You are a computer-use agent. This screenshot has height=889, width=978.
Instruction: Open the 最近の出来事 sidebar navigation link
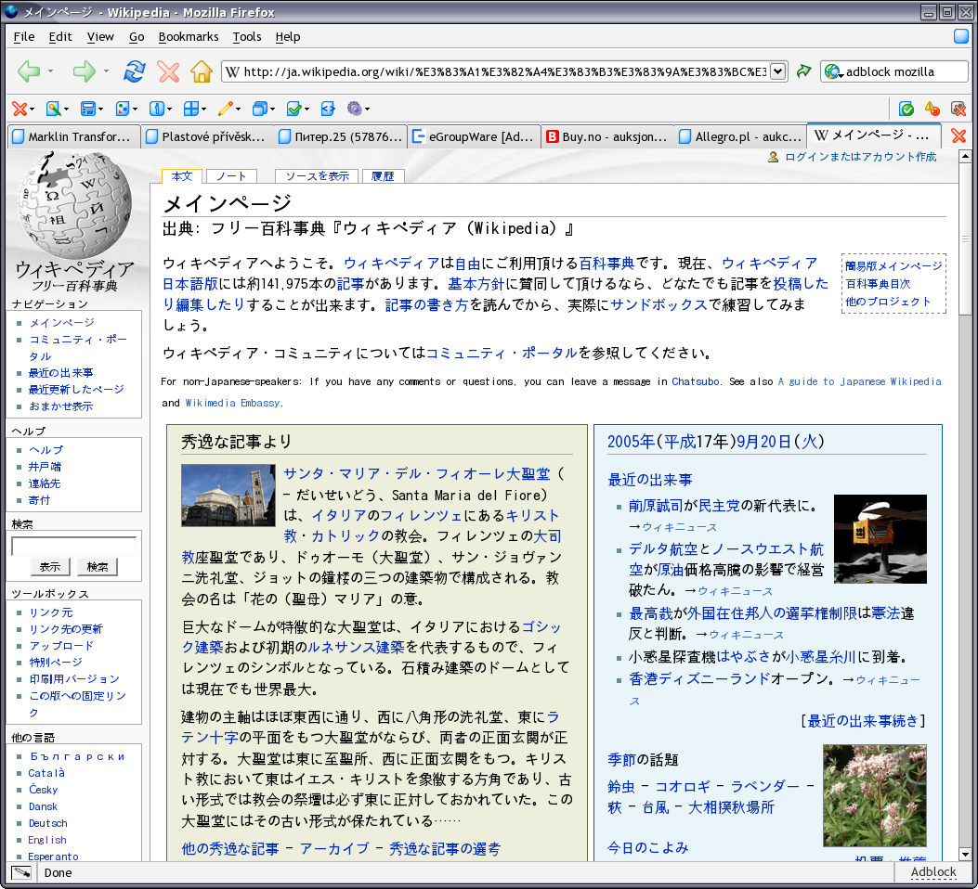point(60,372)
